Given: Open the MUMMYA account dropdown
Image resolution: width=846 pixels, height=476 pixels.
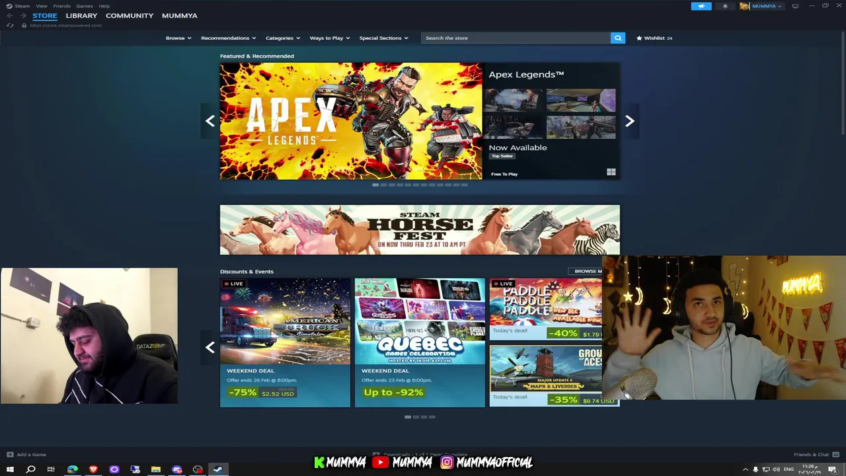Looking at the screenshot, I should [767, 6].
